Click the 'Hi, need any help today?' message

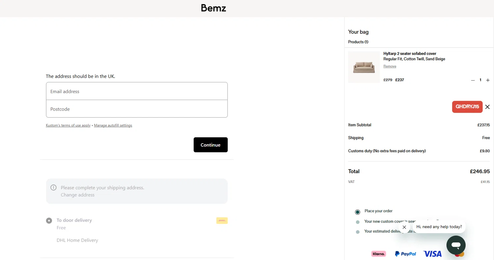[x=439, y=227]
